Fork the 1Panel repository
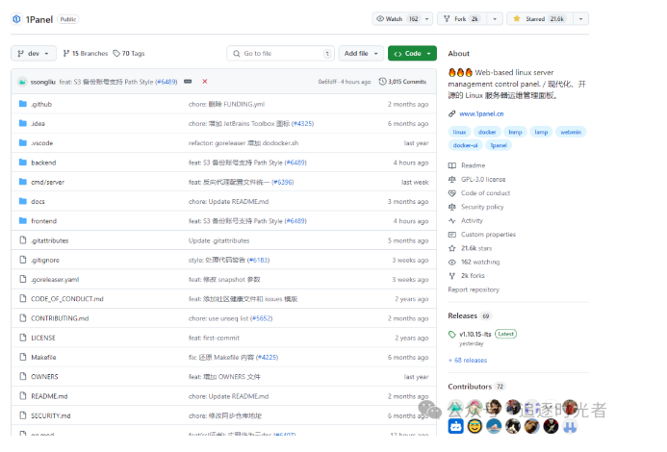The image size is (667, 452). (462, 19)
